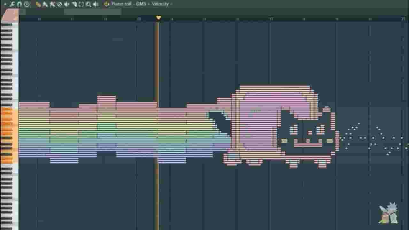Image resolution: width=409 pixels, height=230 pixels.
Task: Select the Slice tool
Action: (x=74, y=4)
